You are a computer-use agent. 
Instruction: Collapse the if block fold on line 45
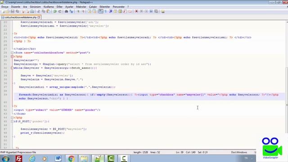click(x=12, y=121)
